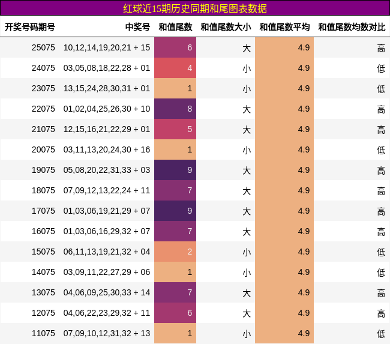Select period number 19075
Image resolution: width=390 pixels, height=344 pixels.
(x=43, y=170)
